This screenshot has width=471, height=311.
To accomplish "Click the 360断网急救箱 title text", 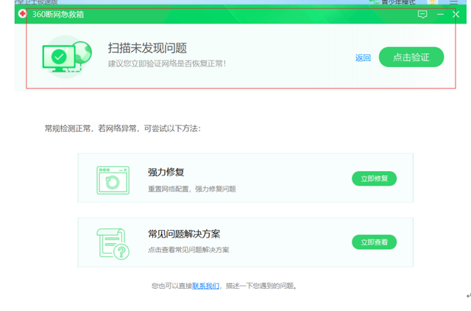I will (58, 14).
